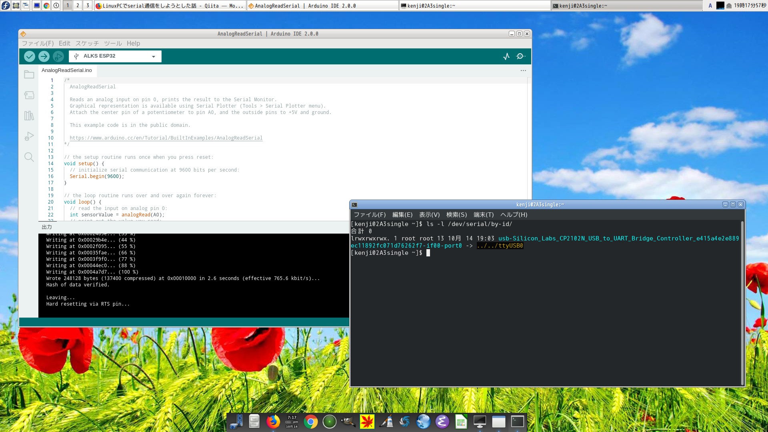768x432 pixels.
Task: Open the Serial Plotter icon
Action: tap(506, 56)
